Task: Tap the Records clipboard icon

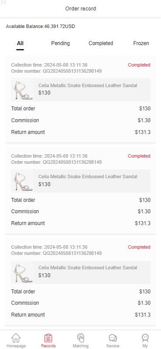Action: coord(48,338)
